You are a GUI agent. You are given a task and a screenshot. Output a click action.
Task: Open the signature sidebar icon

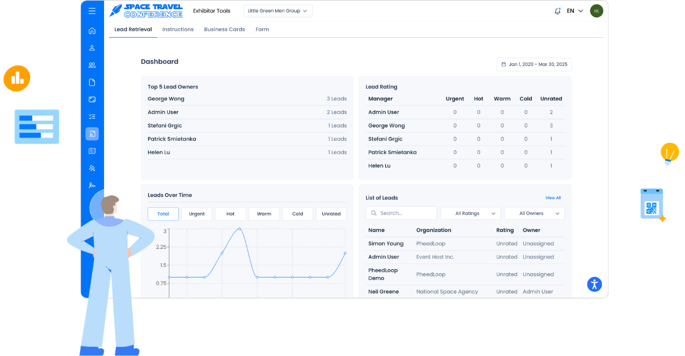click(x=92, y=185)
